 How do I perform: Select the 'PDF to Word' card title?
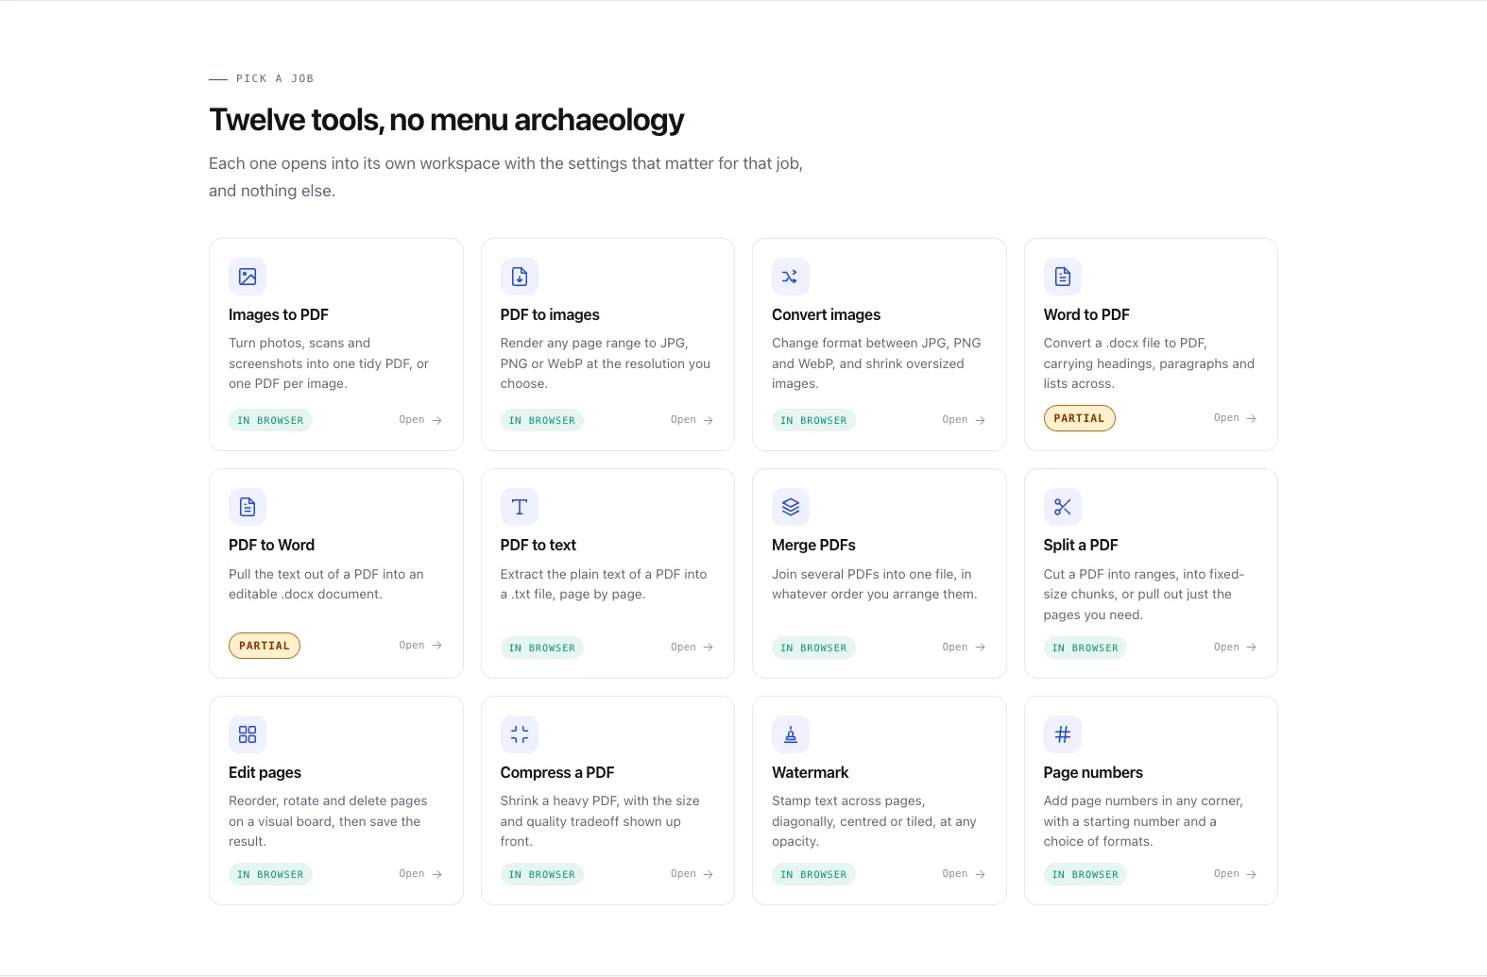coord(272,545)
